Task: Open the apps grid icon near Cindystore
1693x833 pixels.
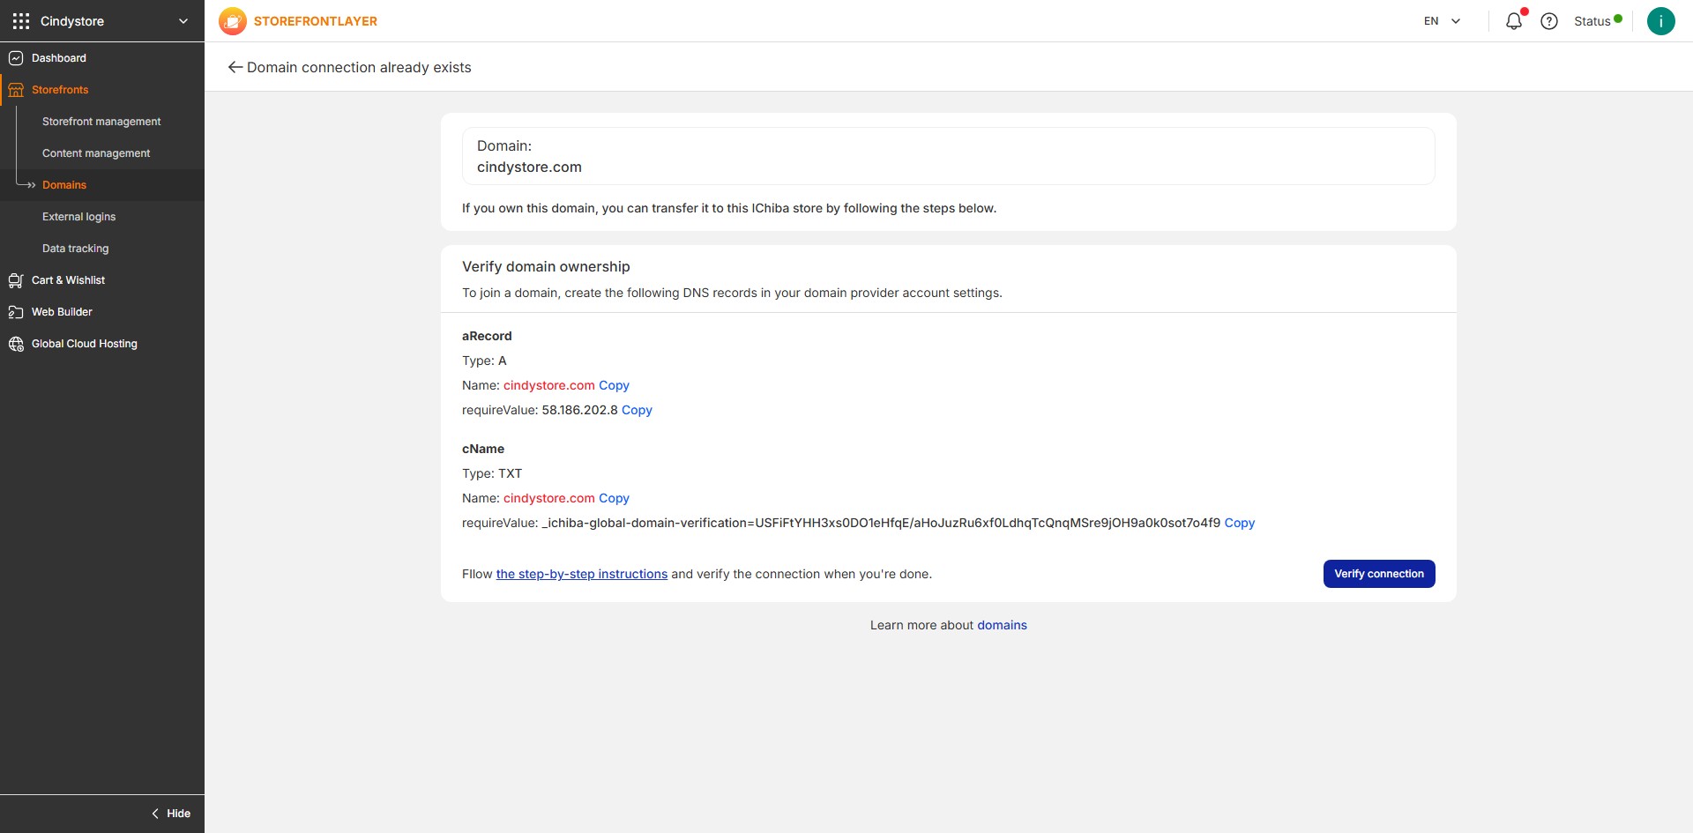Action: click(21, 21)
